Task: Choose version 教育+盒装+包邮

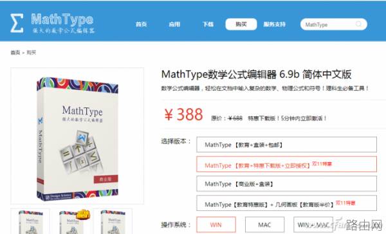Action: tap(286, 145)
